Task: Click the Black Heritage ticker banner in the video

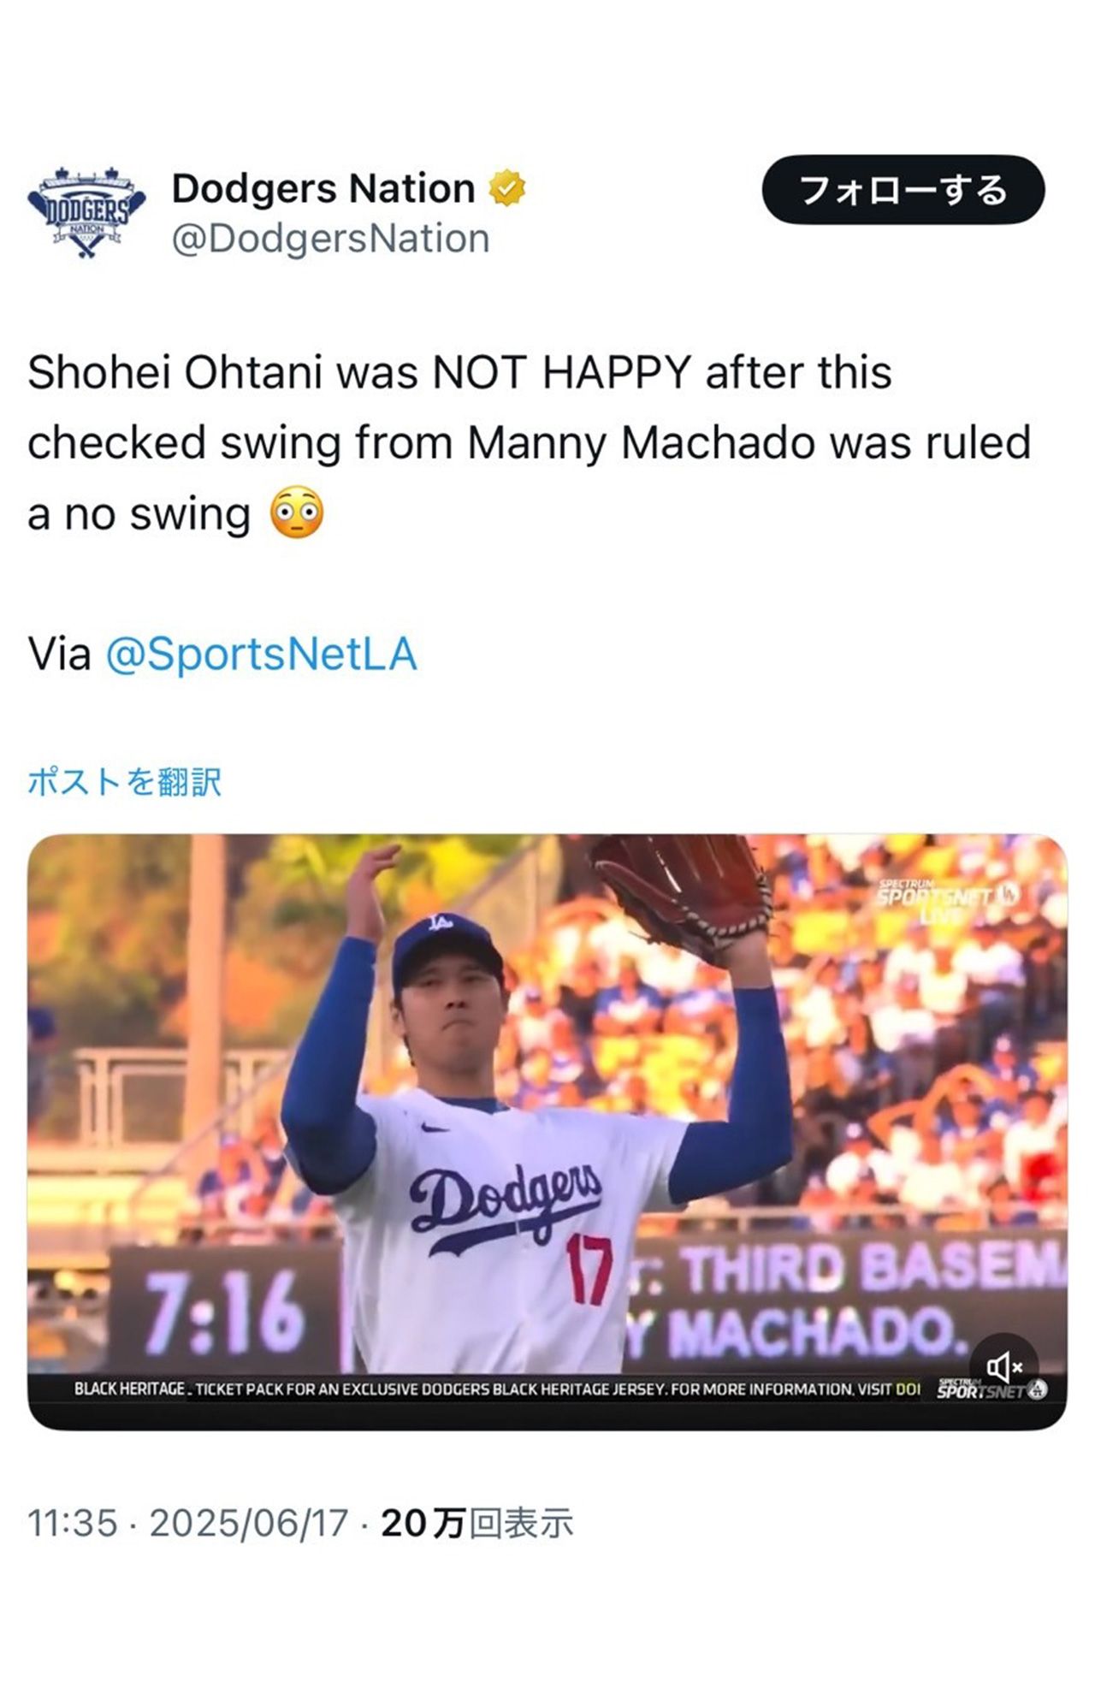Action: click(496, 1389)
